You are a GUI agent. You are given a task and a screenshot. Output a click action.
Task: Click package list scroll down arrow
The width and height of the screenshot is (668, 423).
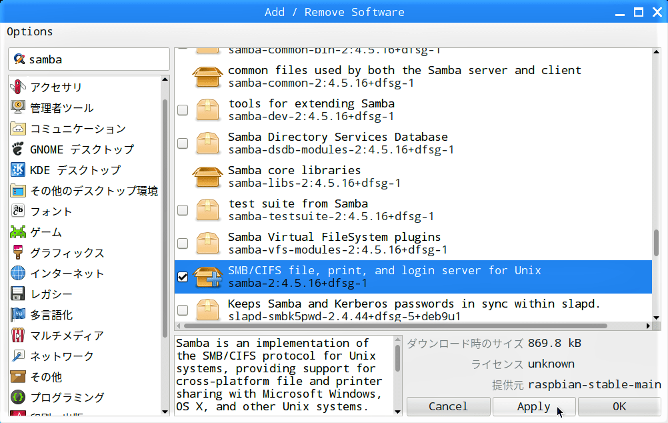pos(656,318)
